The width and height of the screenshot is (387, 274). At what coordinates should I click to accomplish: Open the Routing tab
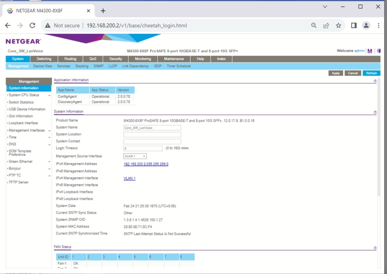[x=70, y=59]
